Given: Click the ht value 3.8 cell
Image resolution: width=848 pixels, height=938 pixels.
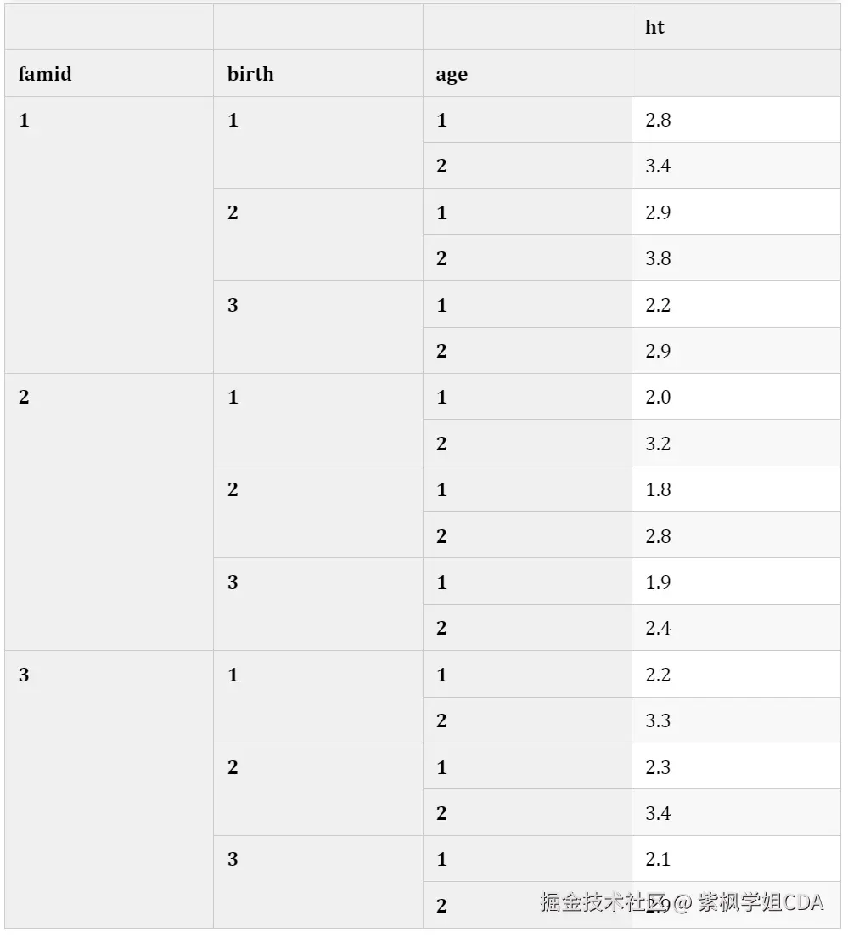Looking at the screenshot, I should point(658,258).
